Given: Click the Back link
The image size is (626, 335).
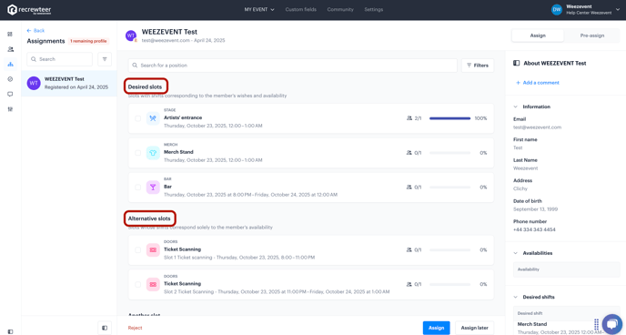Looking at the screenshot, I should coord(35,30).
